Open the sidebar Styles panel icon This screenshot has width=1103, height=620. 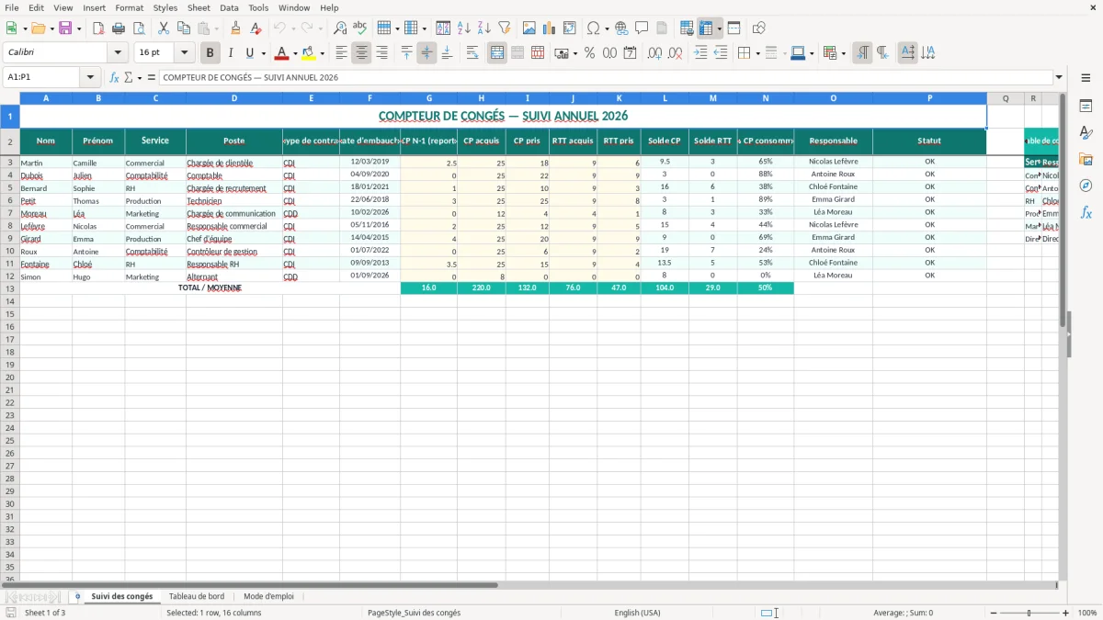pyautogui.click(x=1086, y=132)
